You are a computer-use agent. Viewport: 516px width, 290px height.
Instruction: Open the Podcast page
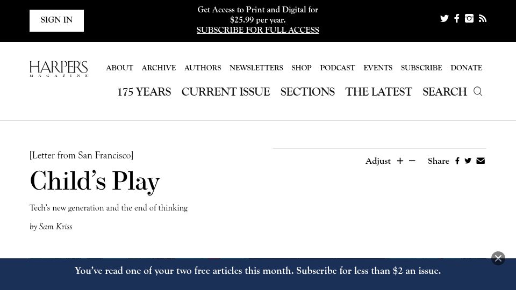coord(338,68)
